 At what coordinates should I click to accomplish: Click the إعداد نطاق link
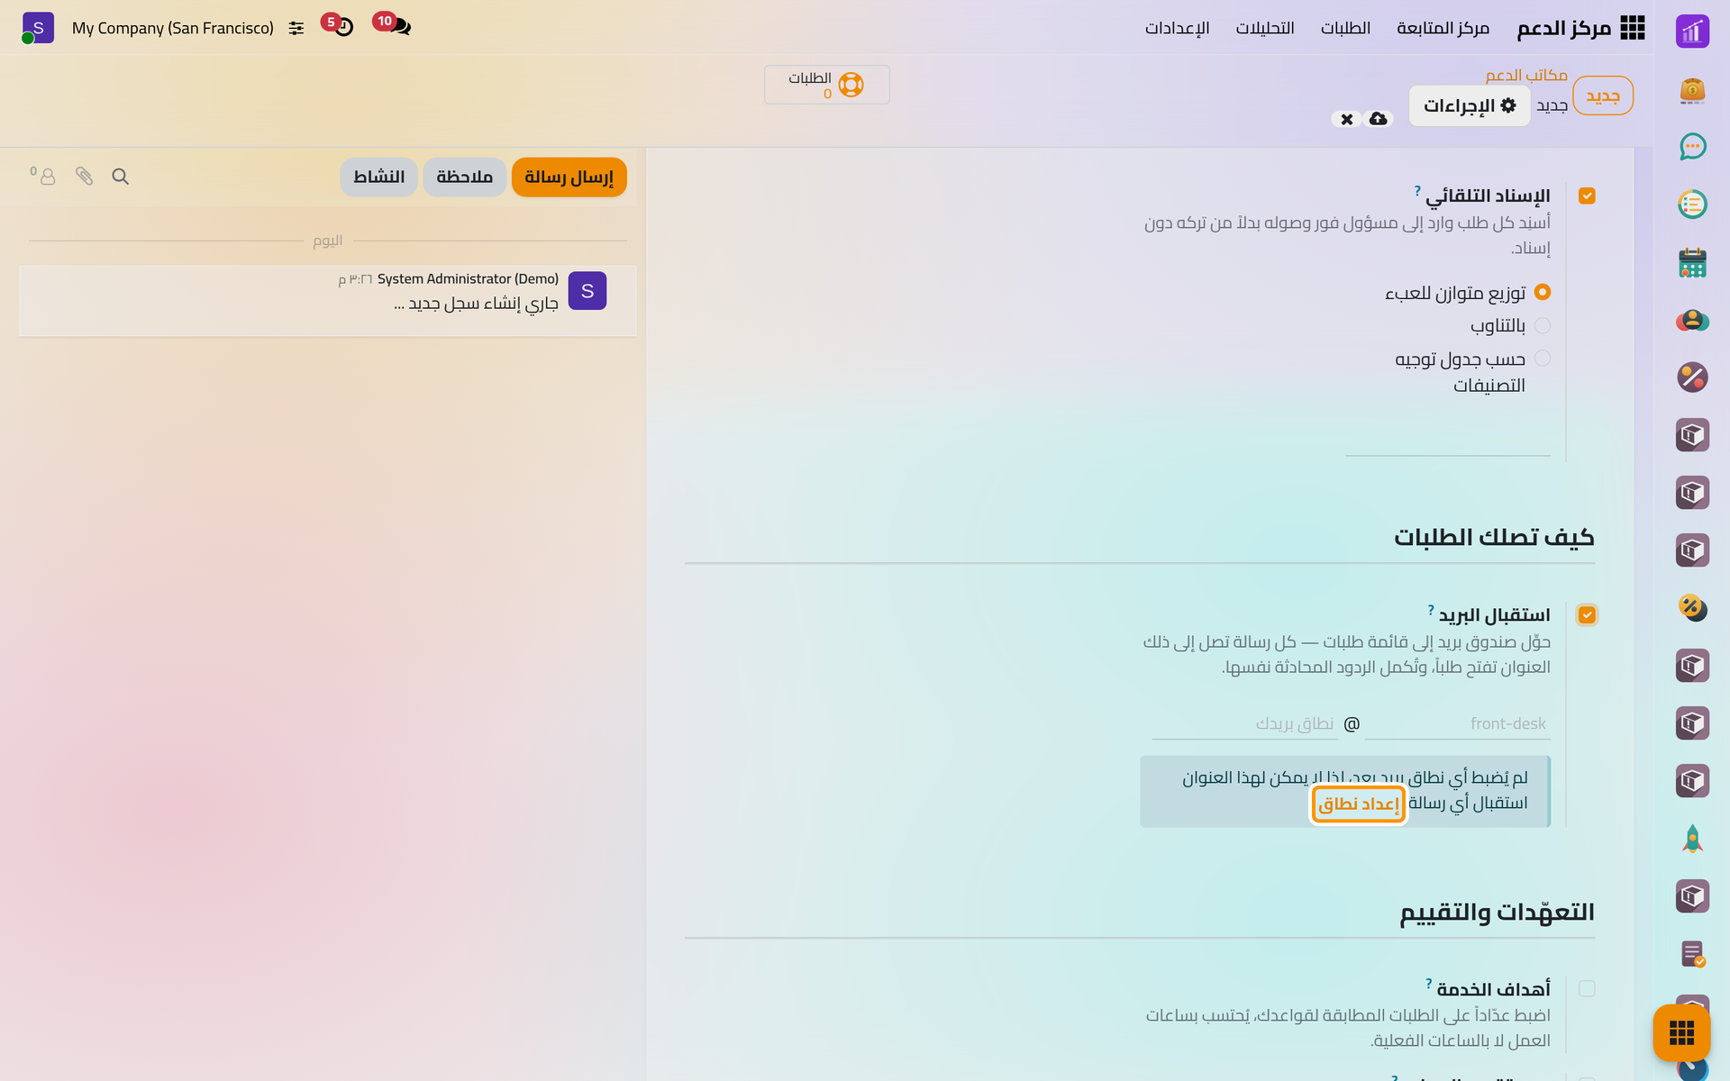(x=1359, y=804)
